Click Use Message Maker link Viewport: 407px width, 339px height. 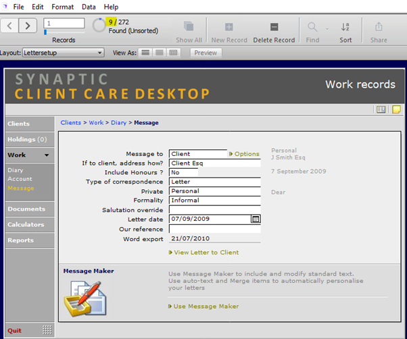pos(203,307)
